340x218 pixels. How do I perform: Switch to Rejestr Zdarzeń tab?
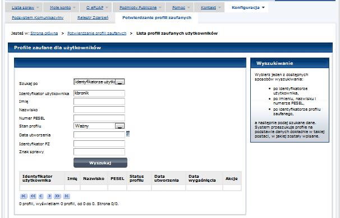(93, 18)
